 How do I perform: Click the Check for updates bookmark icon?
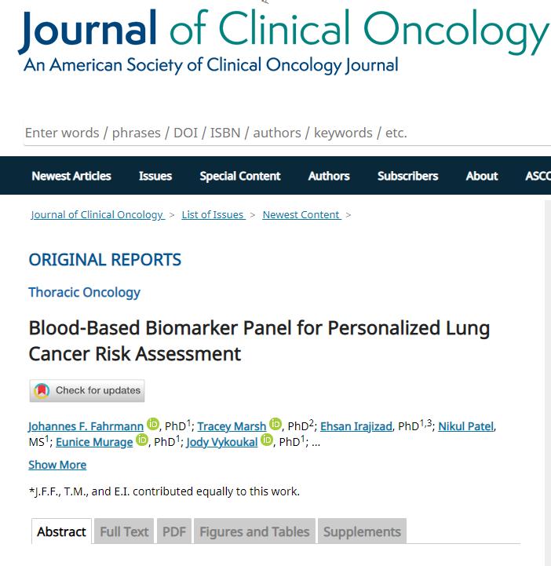point(41,390)
